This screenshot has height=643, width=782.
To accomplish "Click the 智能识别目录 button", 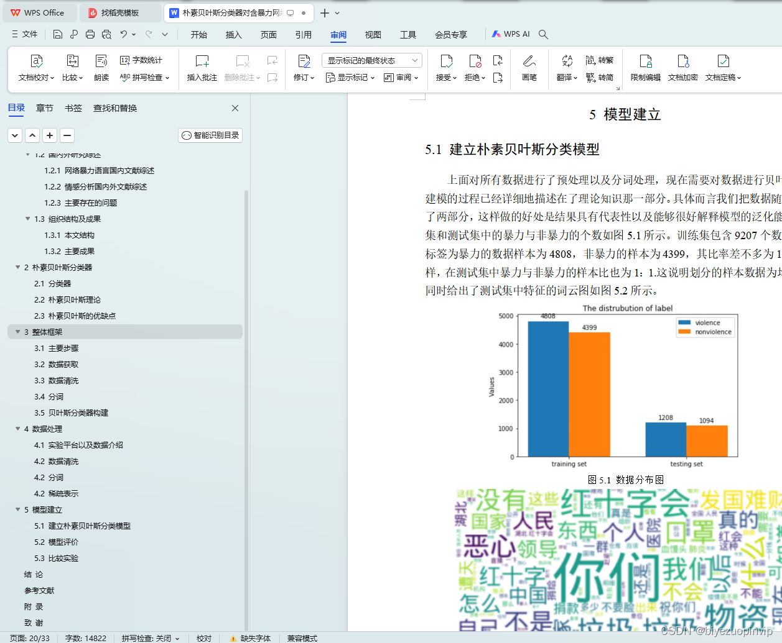I will pyautogui.click(x=210, y=135).
